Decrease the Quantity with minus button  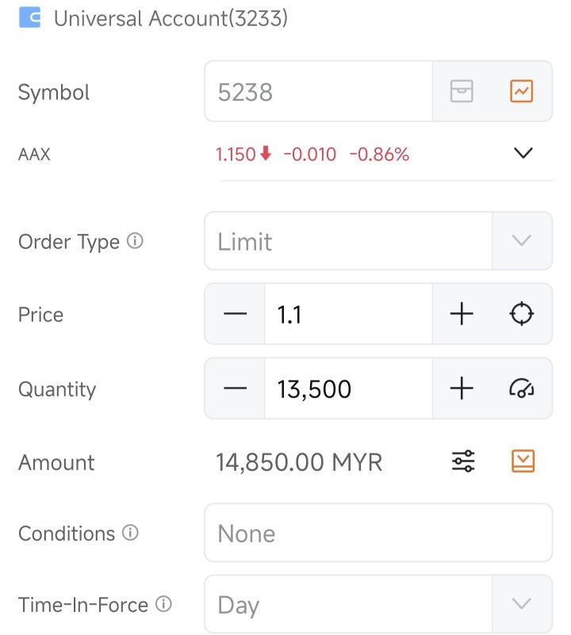coord(235,388)
